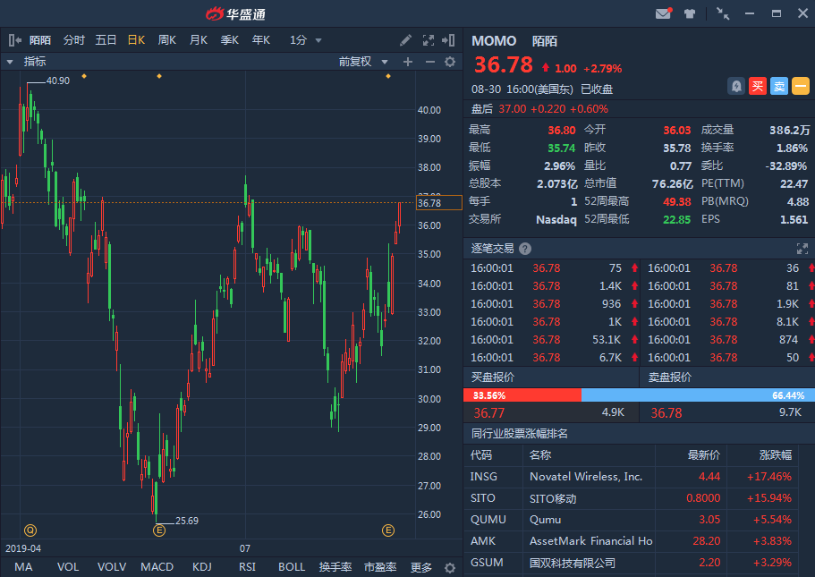Click the left E earnings marker

click(159, 530)
